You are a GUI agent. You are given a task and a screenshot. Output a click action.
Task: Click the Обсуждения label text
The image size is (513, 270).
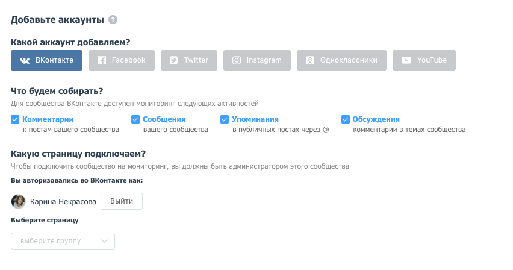(376, 119)
